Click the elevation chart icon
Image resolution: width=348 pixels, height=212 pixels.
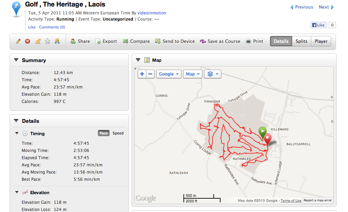point(25,192)
